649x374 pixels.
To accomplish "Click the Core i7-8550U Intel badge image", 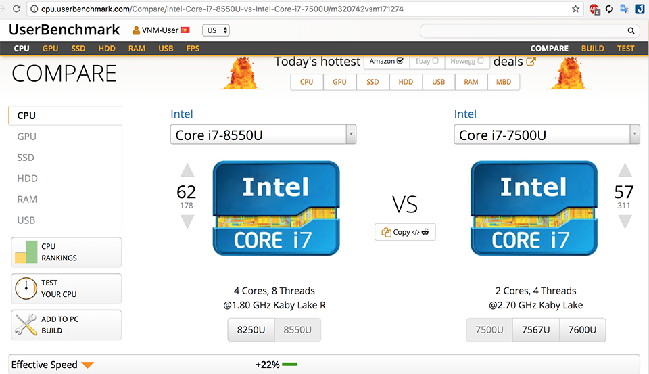I will click(276, 208).
